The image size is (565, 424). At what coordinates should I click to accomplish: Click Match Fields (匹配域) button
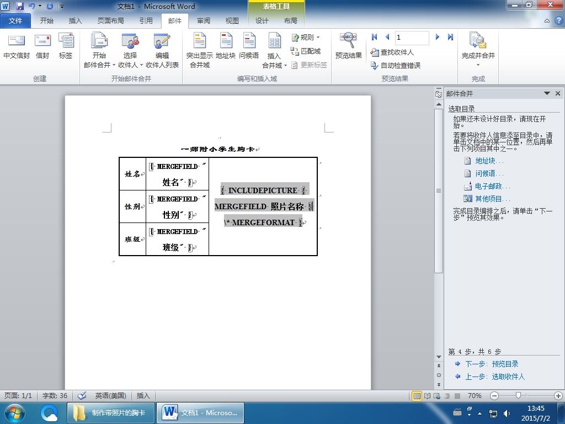pyautogui.click(x=306, y=51)
